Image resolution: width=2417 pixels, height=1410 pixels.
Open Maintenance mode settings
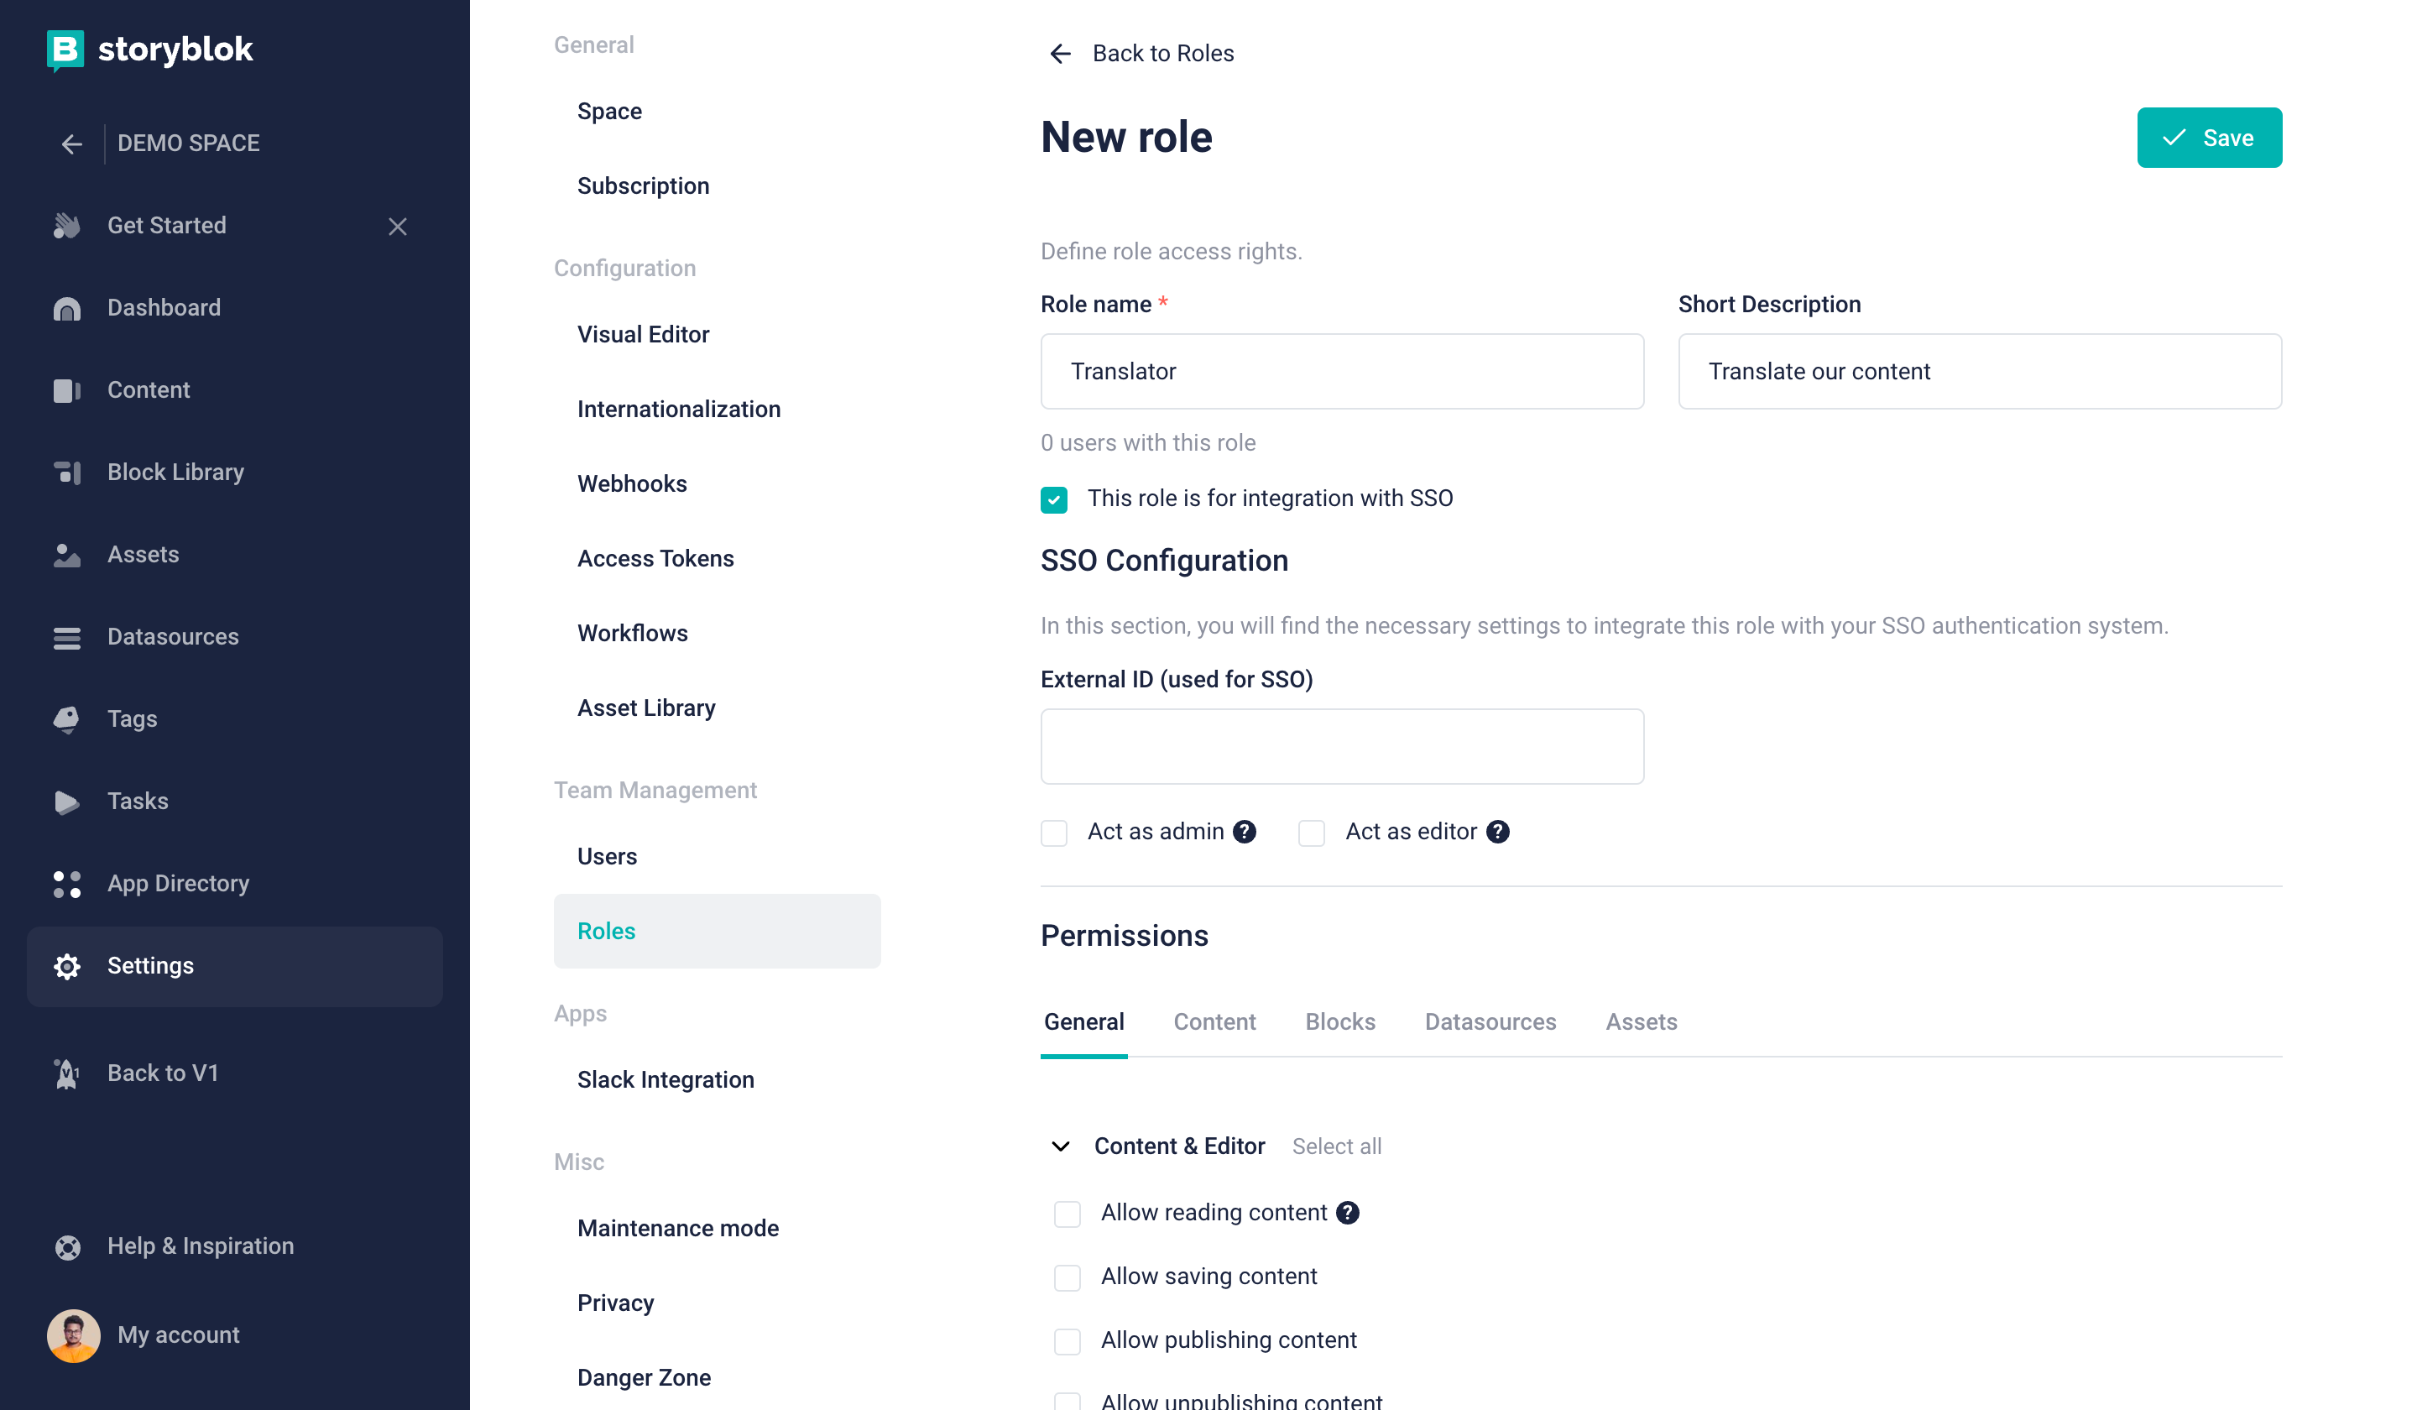point(677,1229)
